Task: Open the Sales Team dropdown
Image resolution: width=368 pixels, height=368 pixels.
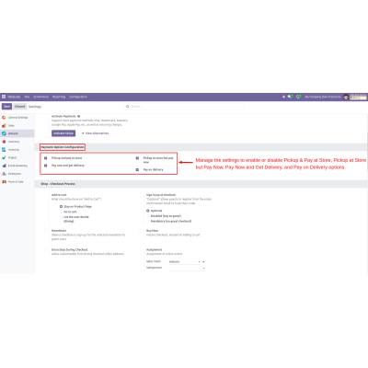Action: [185, 262]
